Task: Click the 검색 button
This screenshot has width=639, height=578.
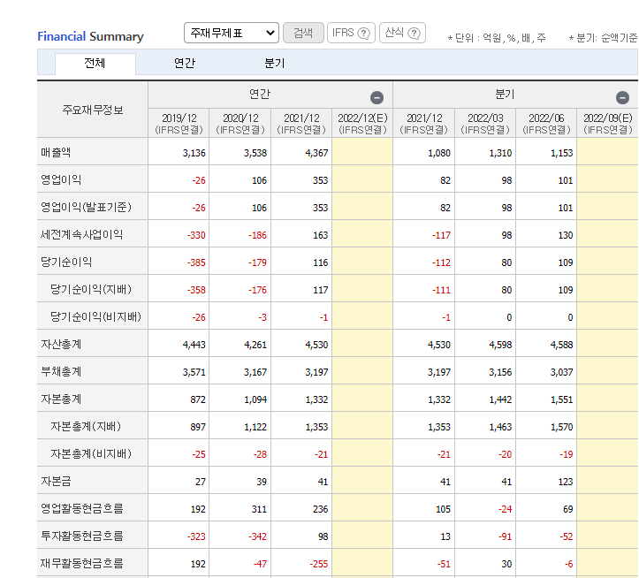Action: click(x=304, y=33)
